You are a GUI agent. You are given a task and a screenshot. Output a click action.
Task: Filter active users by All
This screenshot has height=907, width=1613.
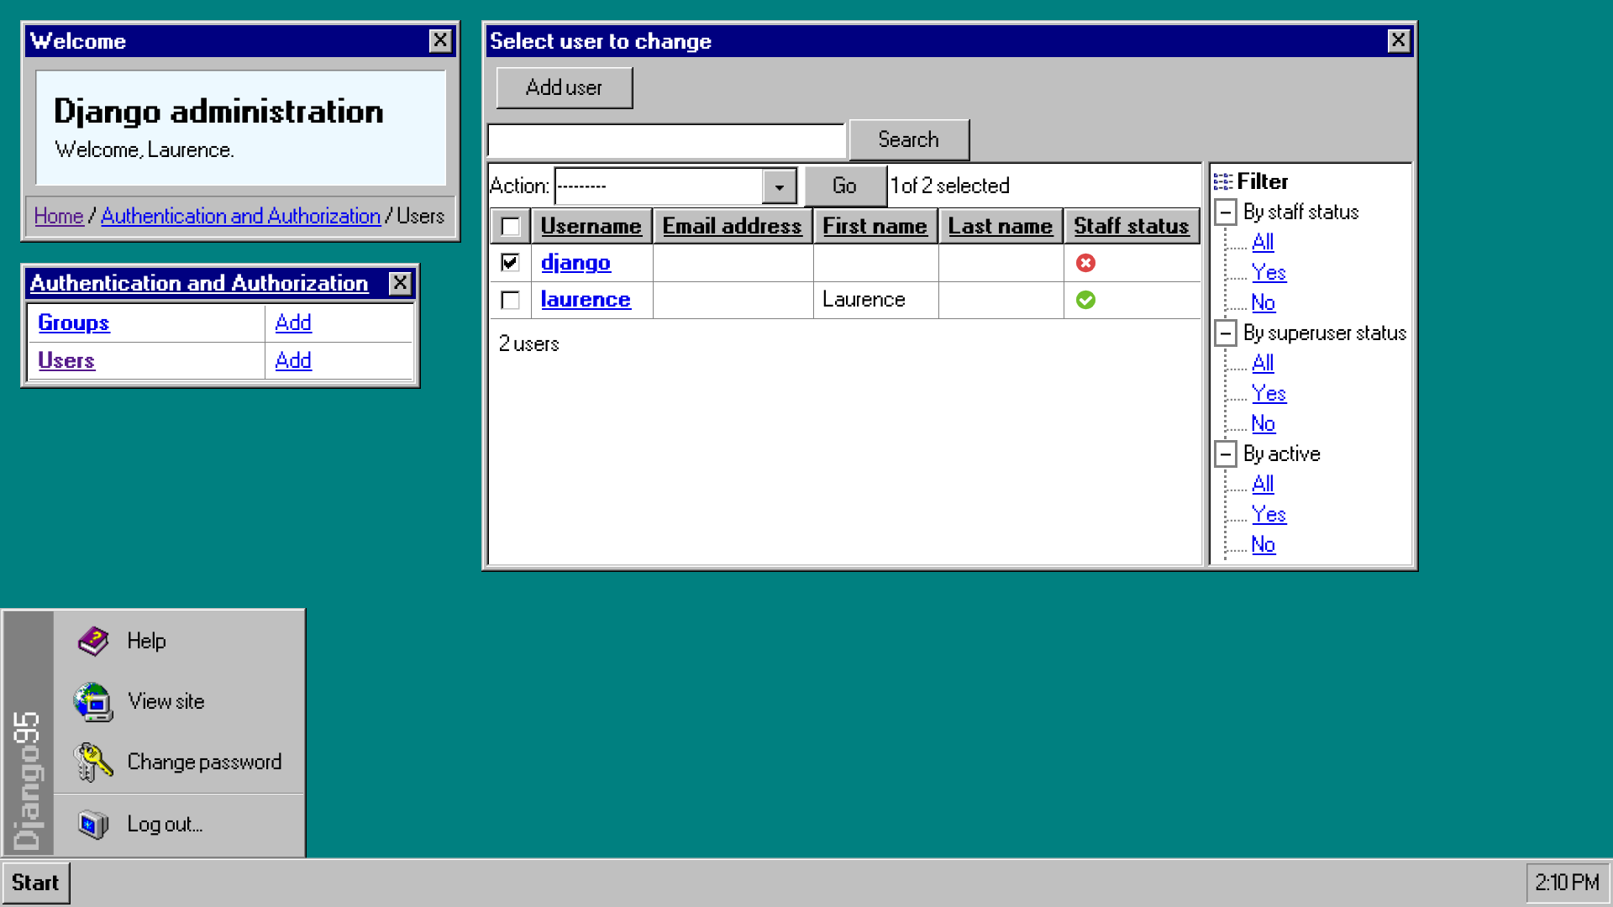[1263, 485]
